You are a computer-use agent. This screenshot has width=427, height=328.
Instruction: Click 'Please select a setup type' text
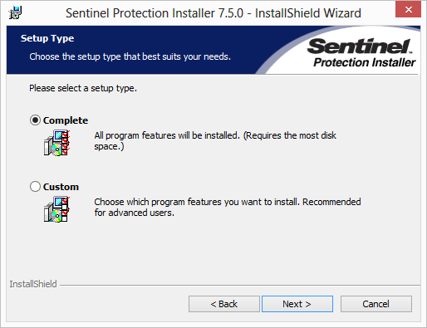tap(83, 88)
